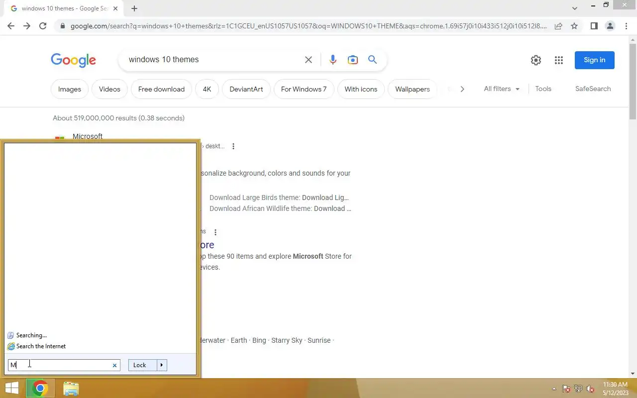This screenshot has height=398, width=637.
Task: Open options for Microsoft result
Action: [233, 146]
